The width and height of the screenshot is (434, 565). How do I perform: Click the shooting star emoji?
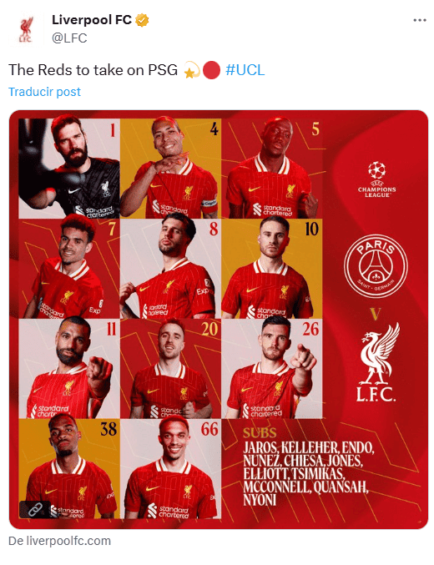pyautogui.click(x=191, y=70)
